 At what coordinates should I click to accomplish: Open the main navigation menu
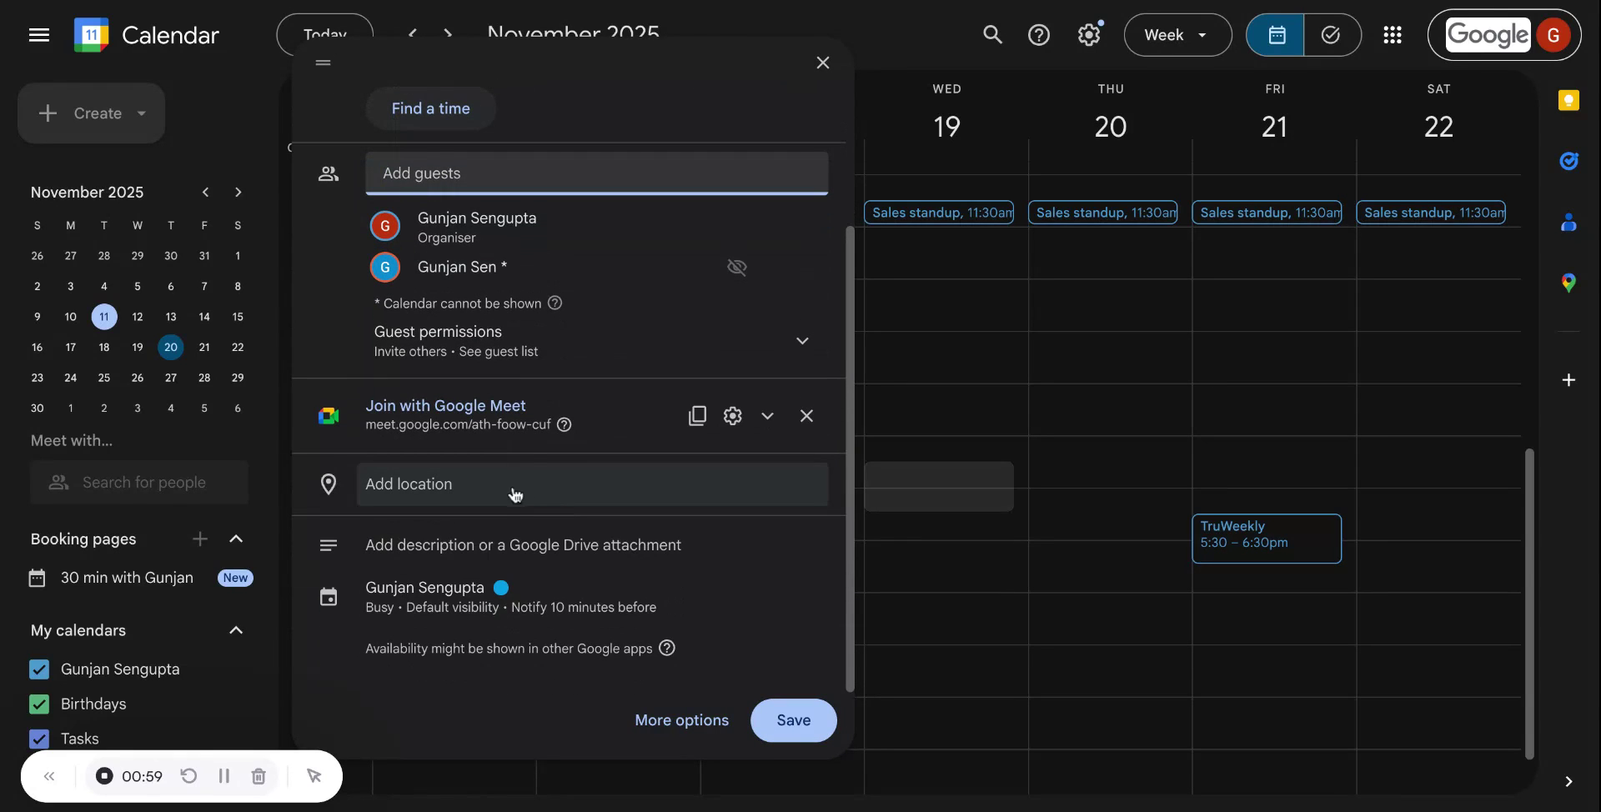(39, 34)
